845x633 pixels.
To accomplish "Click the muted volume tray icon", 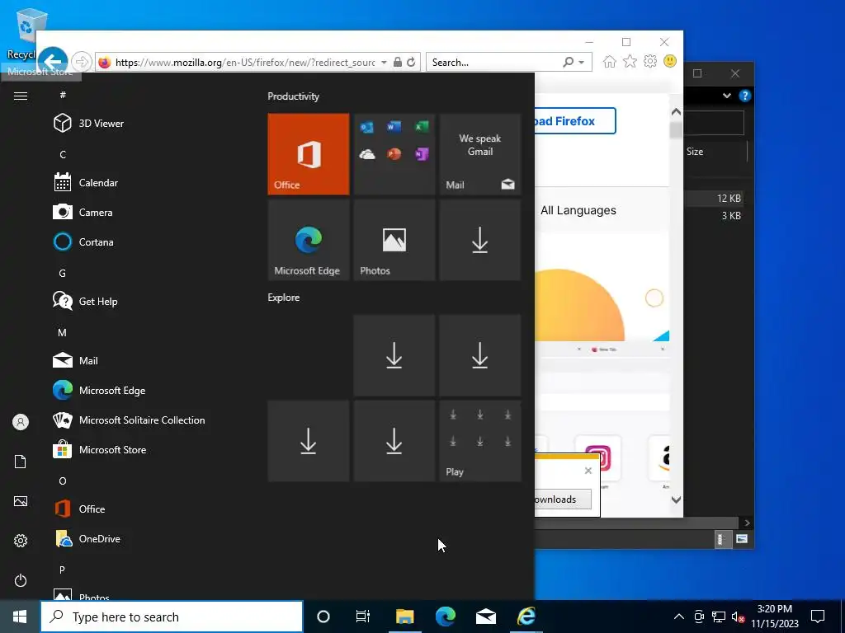I will (x=738, y=617).
